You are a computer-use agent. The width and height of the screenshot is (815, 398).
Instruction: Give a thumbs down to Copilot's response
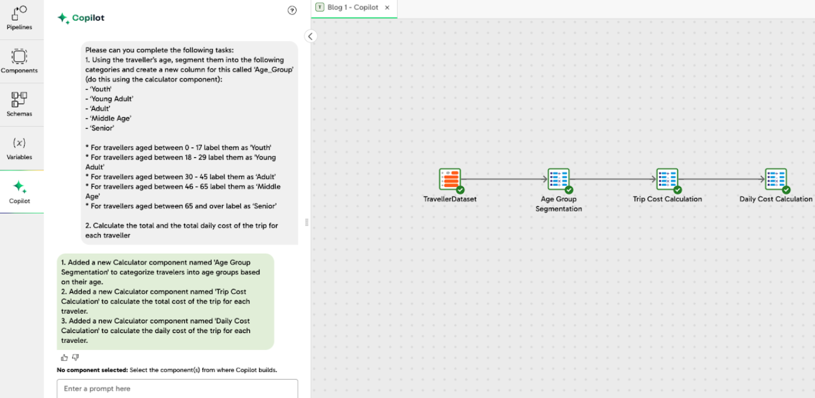(x=75, y=357)
